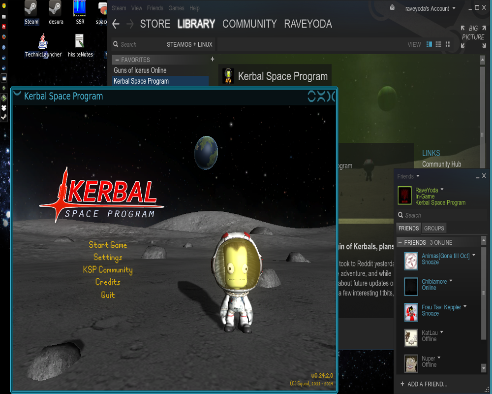Click the Steam tray icon in side panel

[x=4, y=117]
